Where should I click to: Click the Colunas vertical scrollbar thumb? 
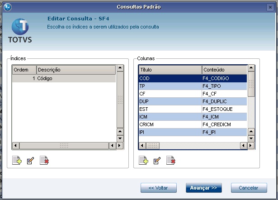[251, 84]
